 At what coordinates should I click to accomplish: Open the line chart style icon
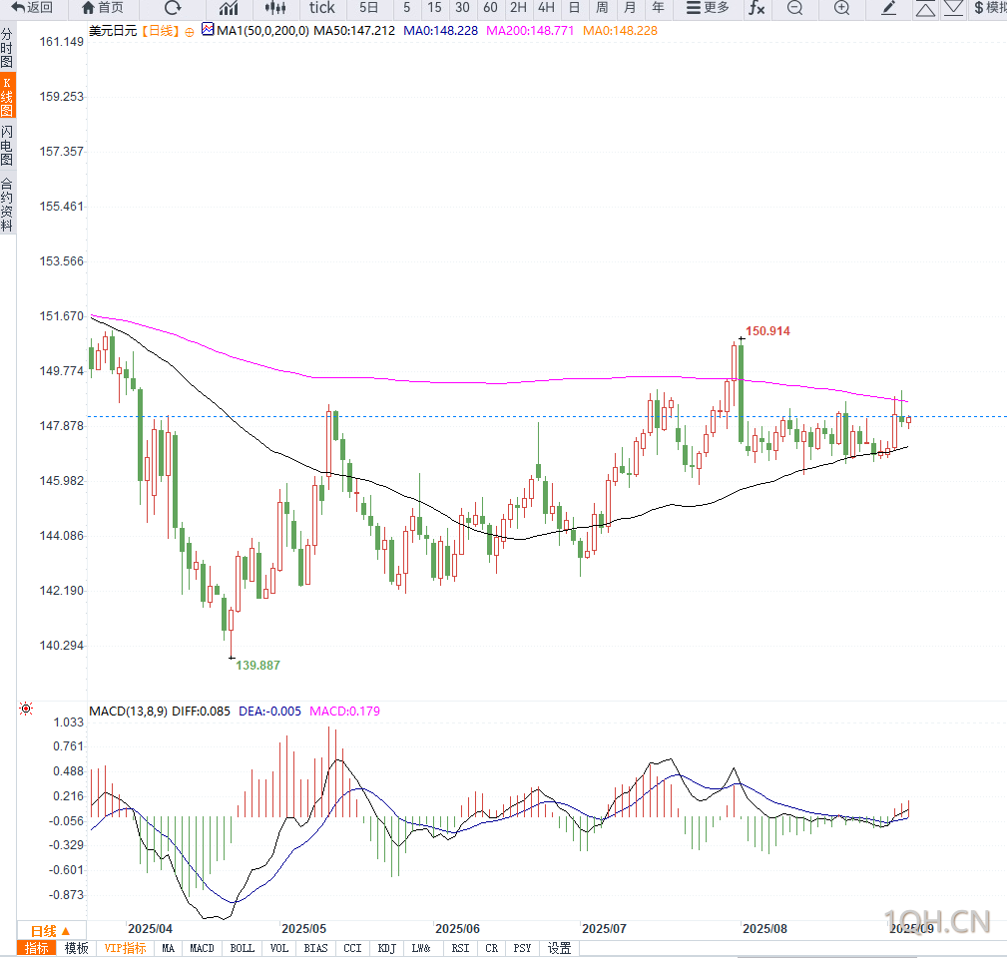click(228, 8)
